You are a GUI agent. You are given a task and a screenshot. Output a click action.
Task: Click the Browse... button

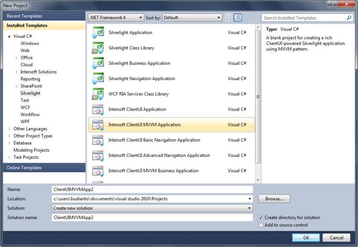274,199
